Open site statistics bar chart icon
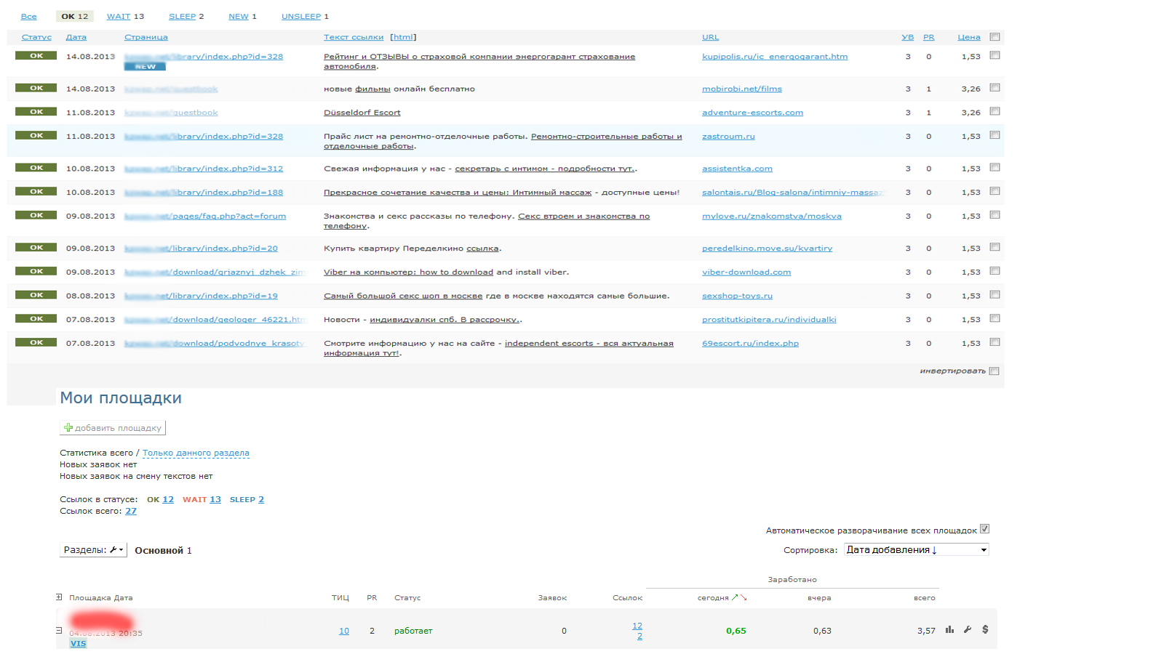 (949, 630)
